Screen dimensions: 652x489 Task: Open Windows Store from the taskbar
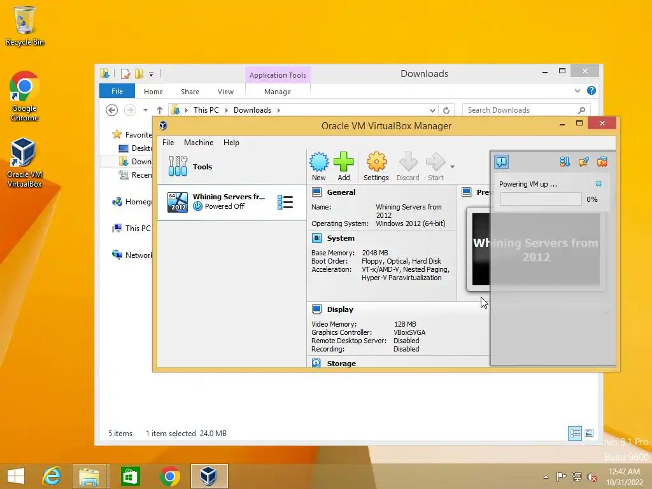point(130,476)
